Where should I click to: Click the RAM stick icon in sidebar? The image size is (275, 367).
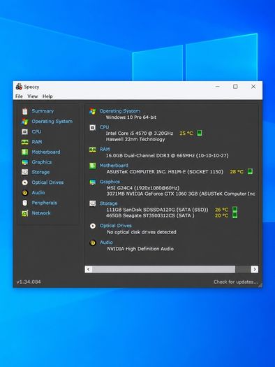(24, 142)
